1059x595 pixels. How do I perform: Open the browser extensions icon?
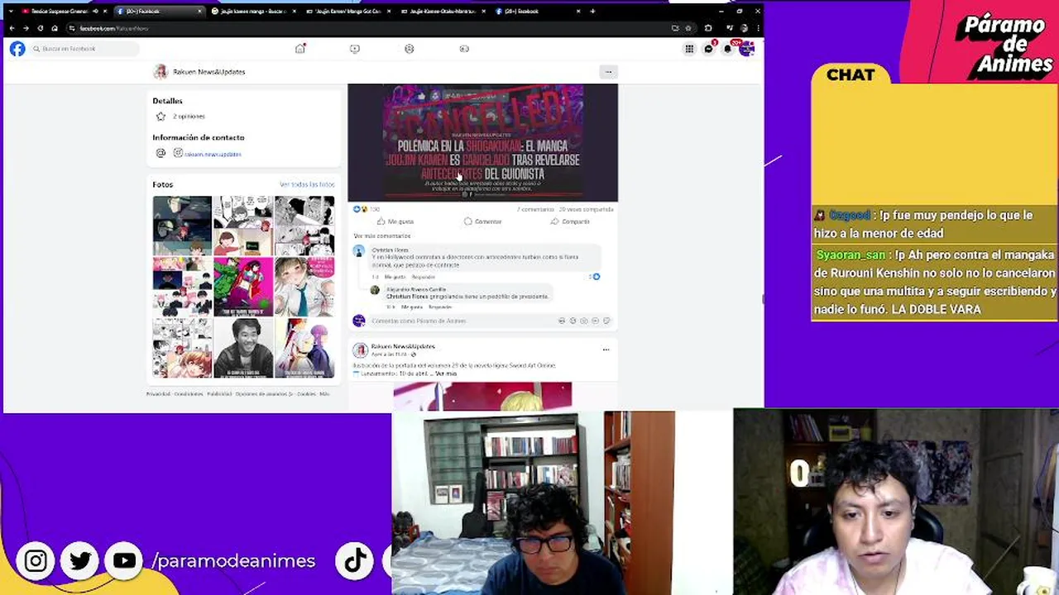click(x=708, y=28)
